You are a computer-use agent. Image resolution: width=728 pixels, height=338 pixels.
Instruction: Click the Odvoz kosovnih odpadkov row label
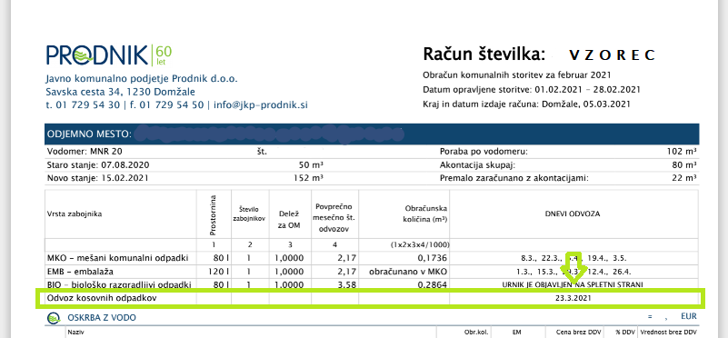pos(102,298)
